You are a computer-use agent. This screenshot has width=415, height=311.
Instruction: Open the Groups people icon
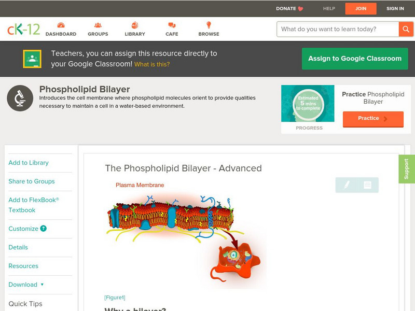coord(98,25)
